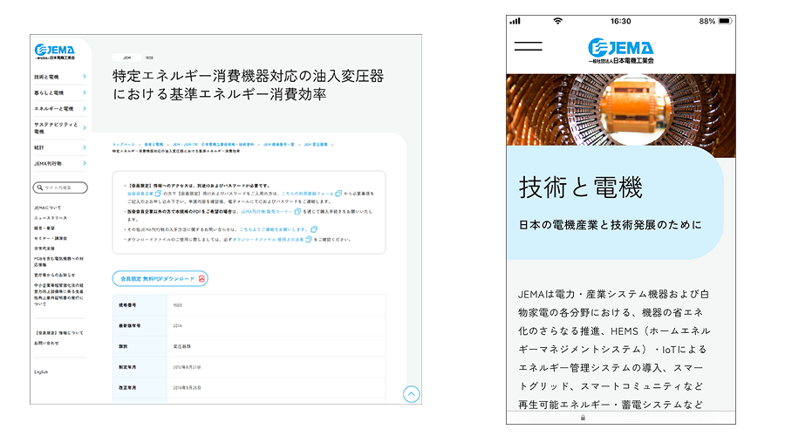This screenshot has height=436, width=785.
Task: Open the mobile hamburger menu
Action: pos(529,47)
